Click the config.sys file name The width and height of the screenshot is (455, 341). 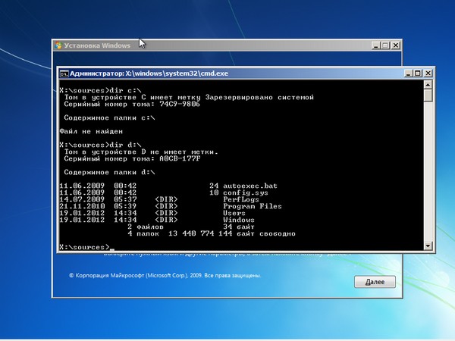pos(245,192)
